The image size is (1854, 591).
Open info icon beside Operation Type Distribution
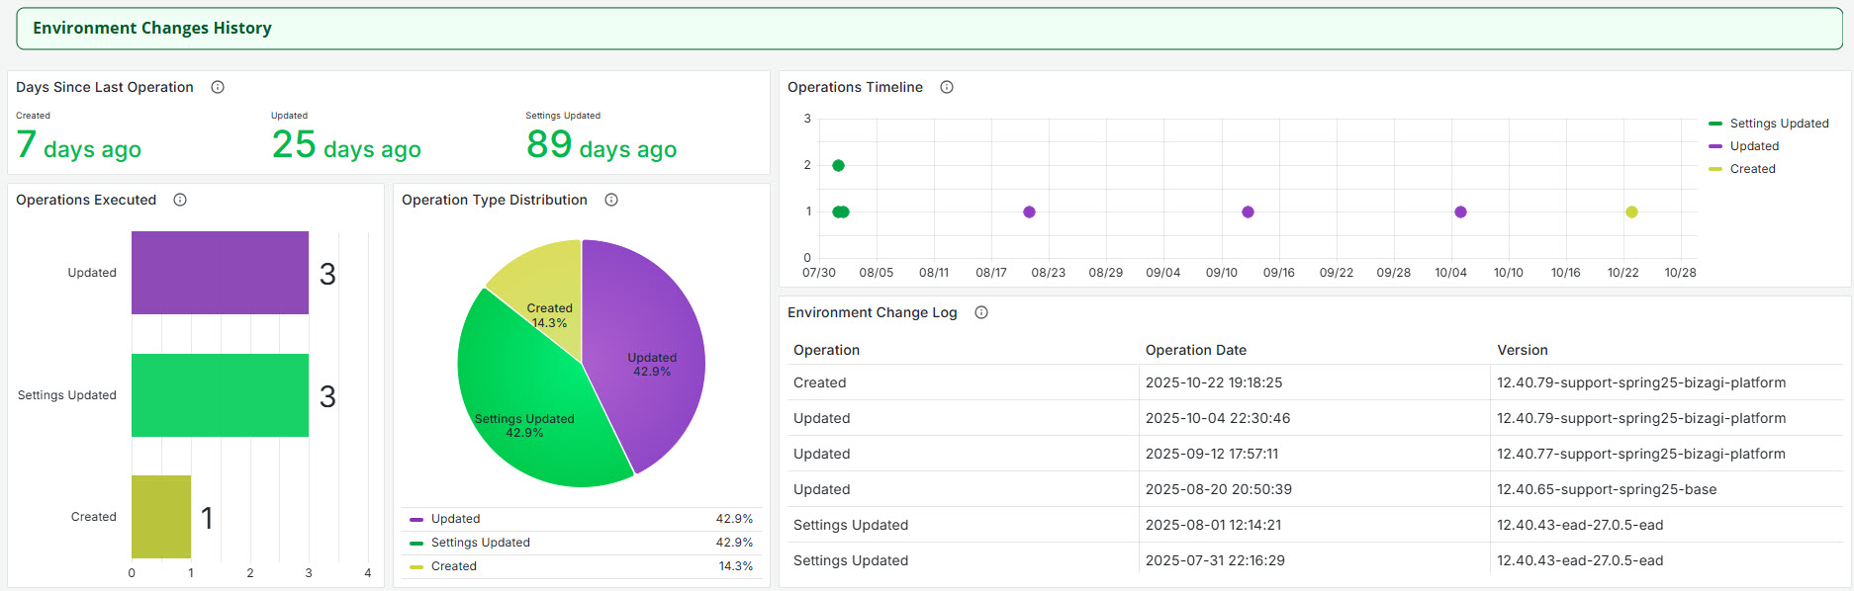[x=611, y=200]
